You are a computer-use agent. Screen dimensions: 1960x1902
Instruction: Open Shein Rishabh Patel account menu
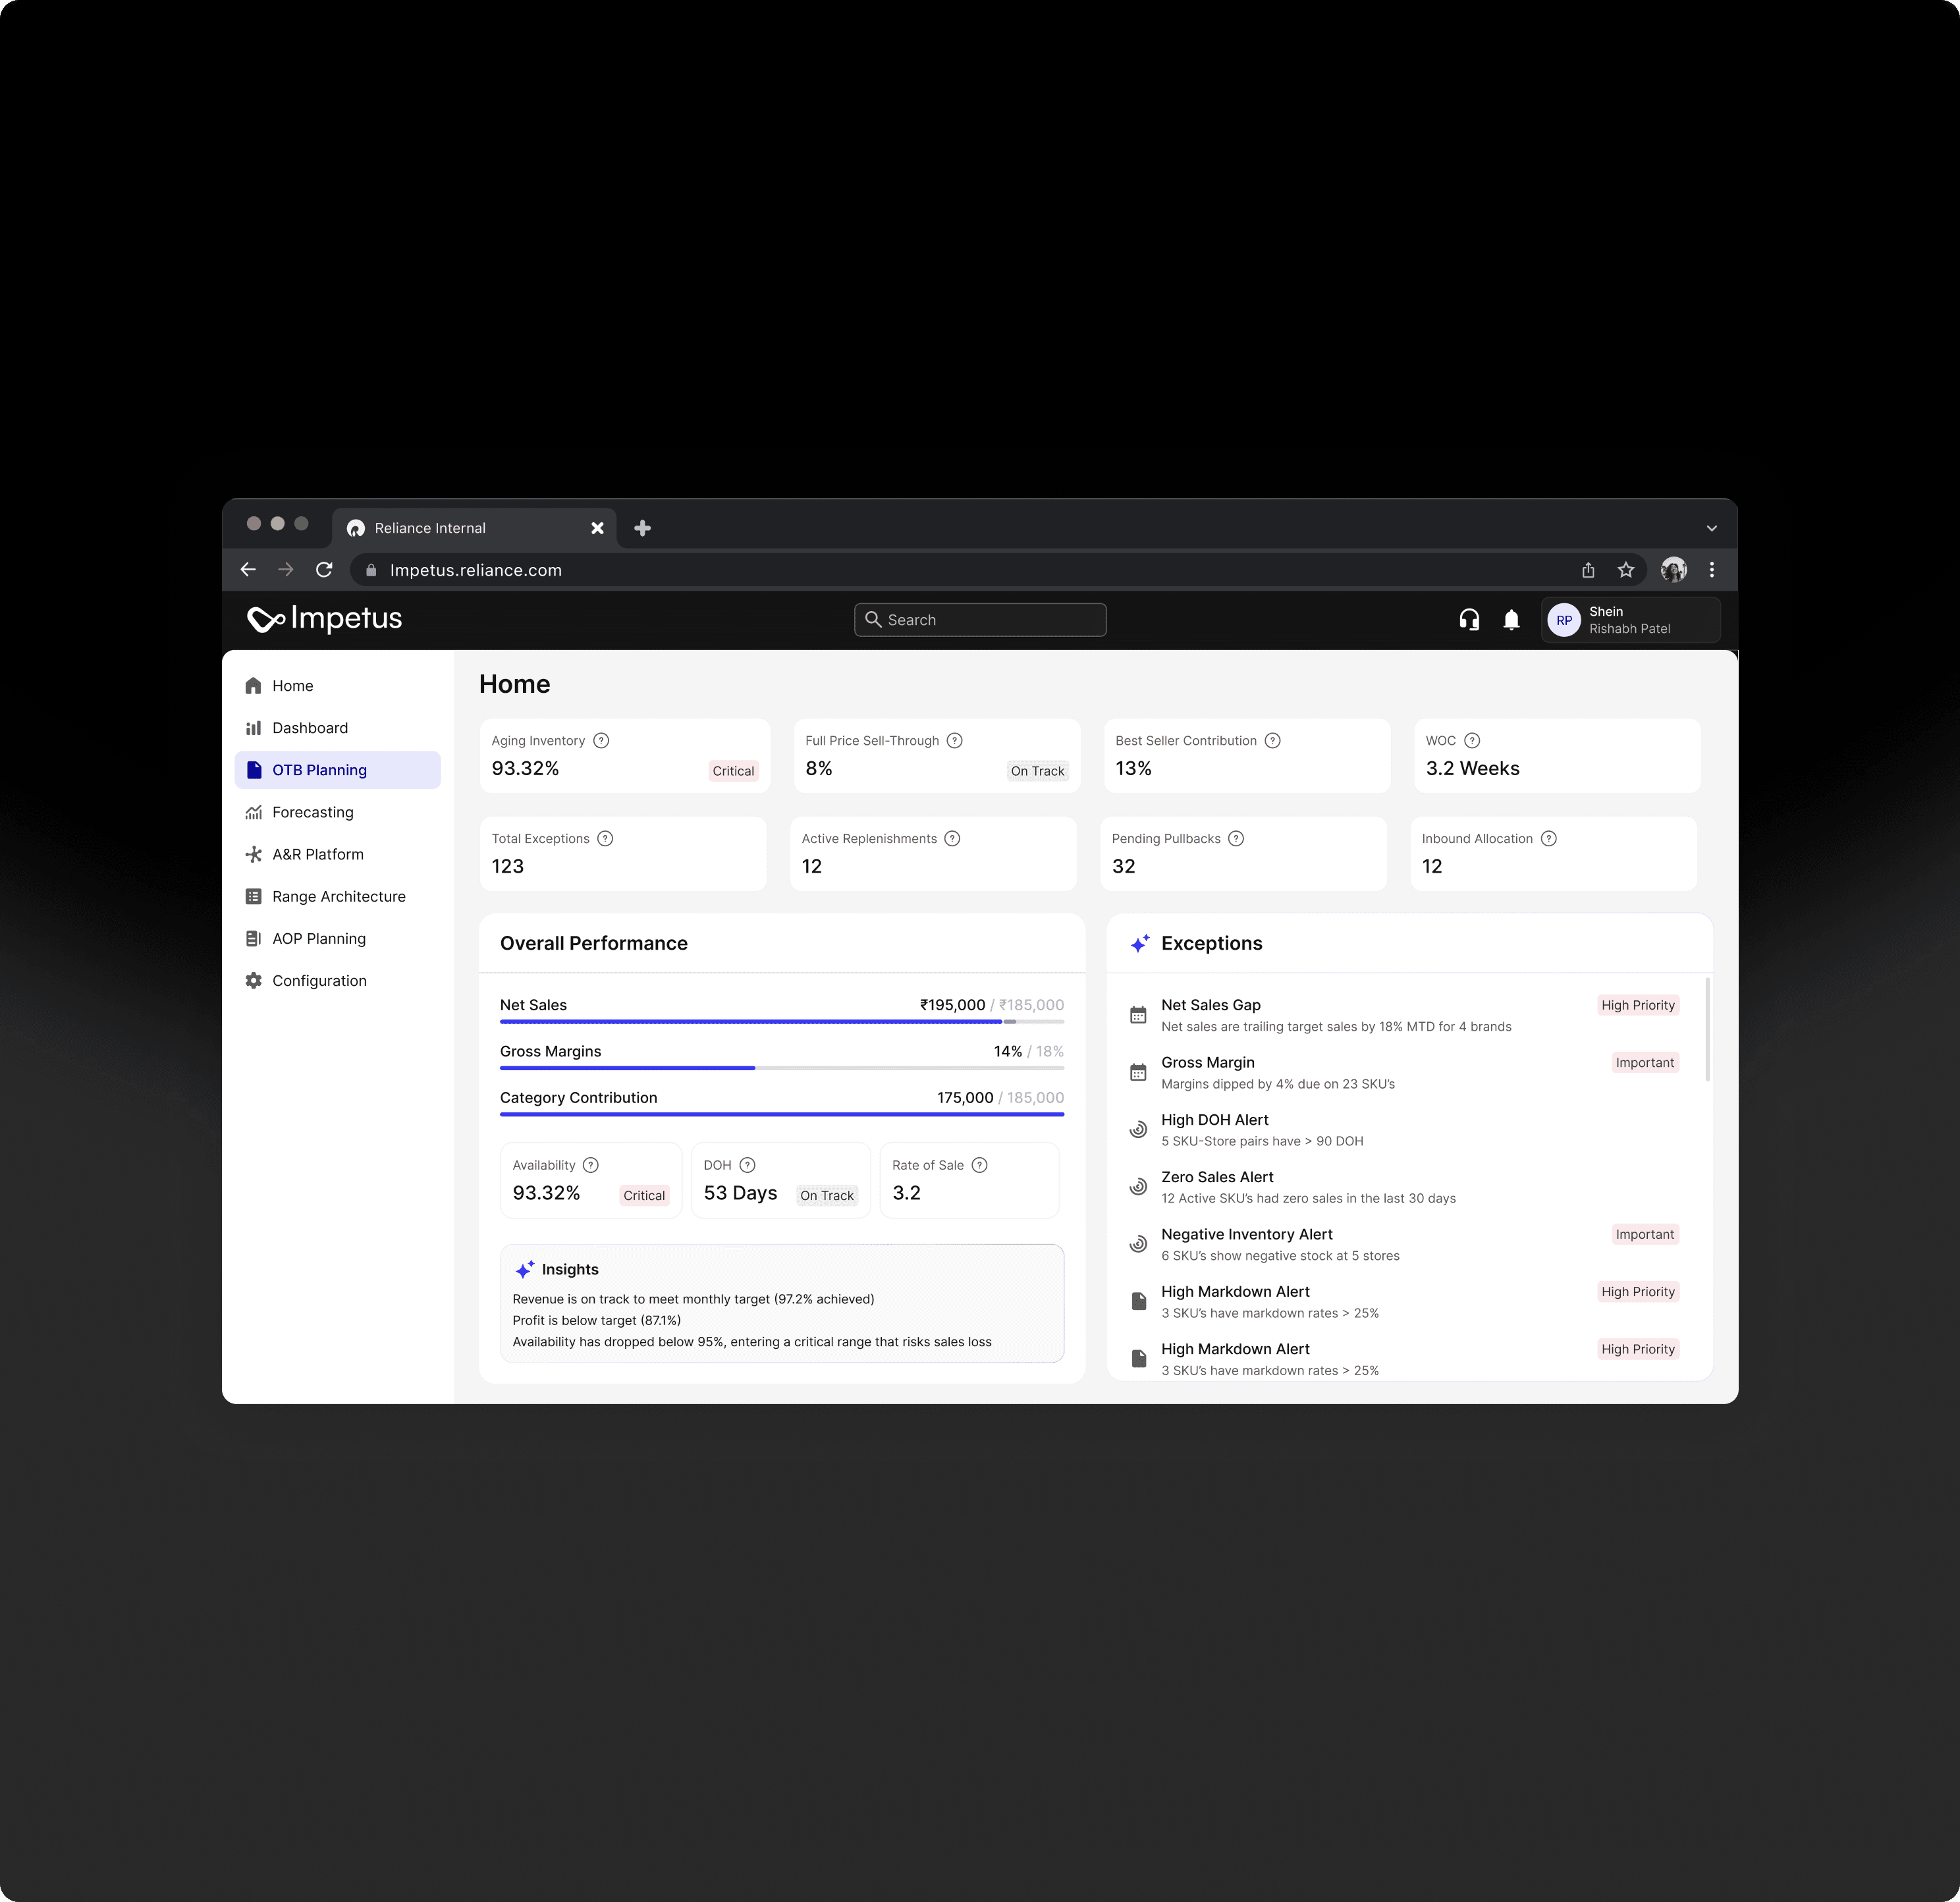(1629, 620)
